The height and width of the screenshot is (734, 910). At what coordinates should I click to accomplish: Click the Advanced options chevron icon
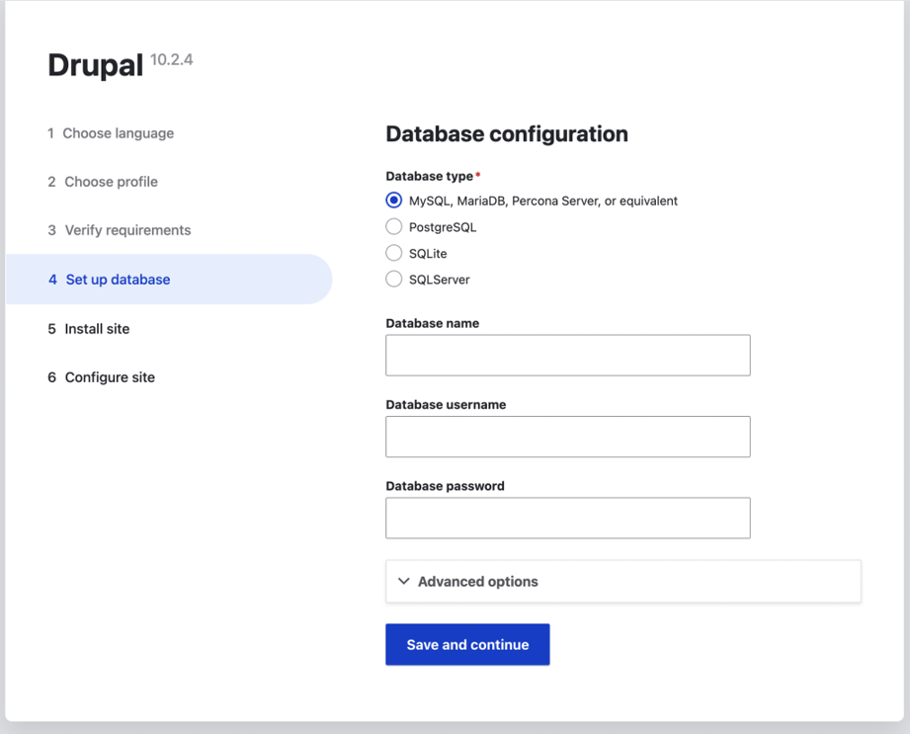pyautogui.click(x=404, y=582)
